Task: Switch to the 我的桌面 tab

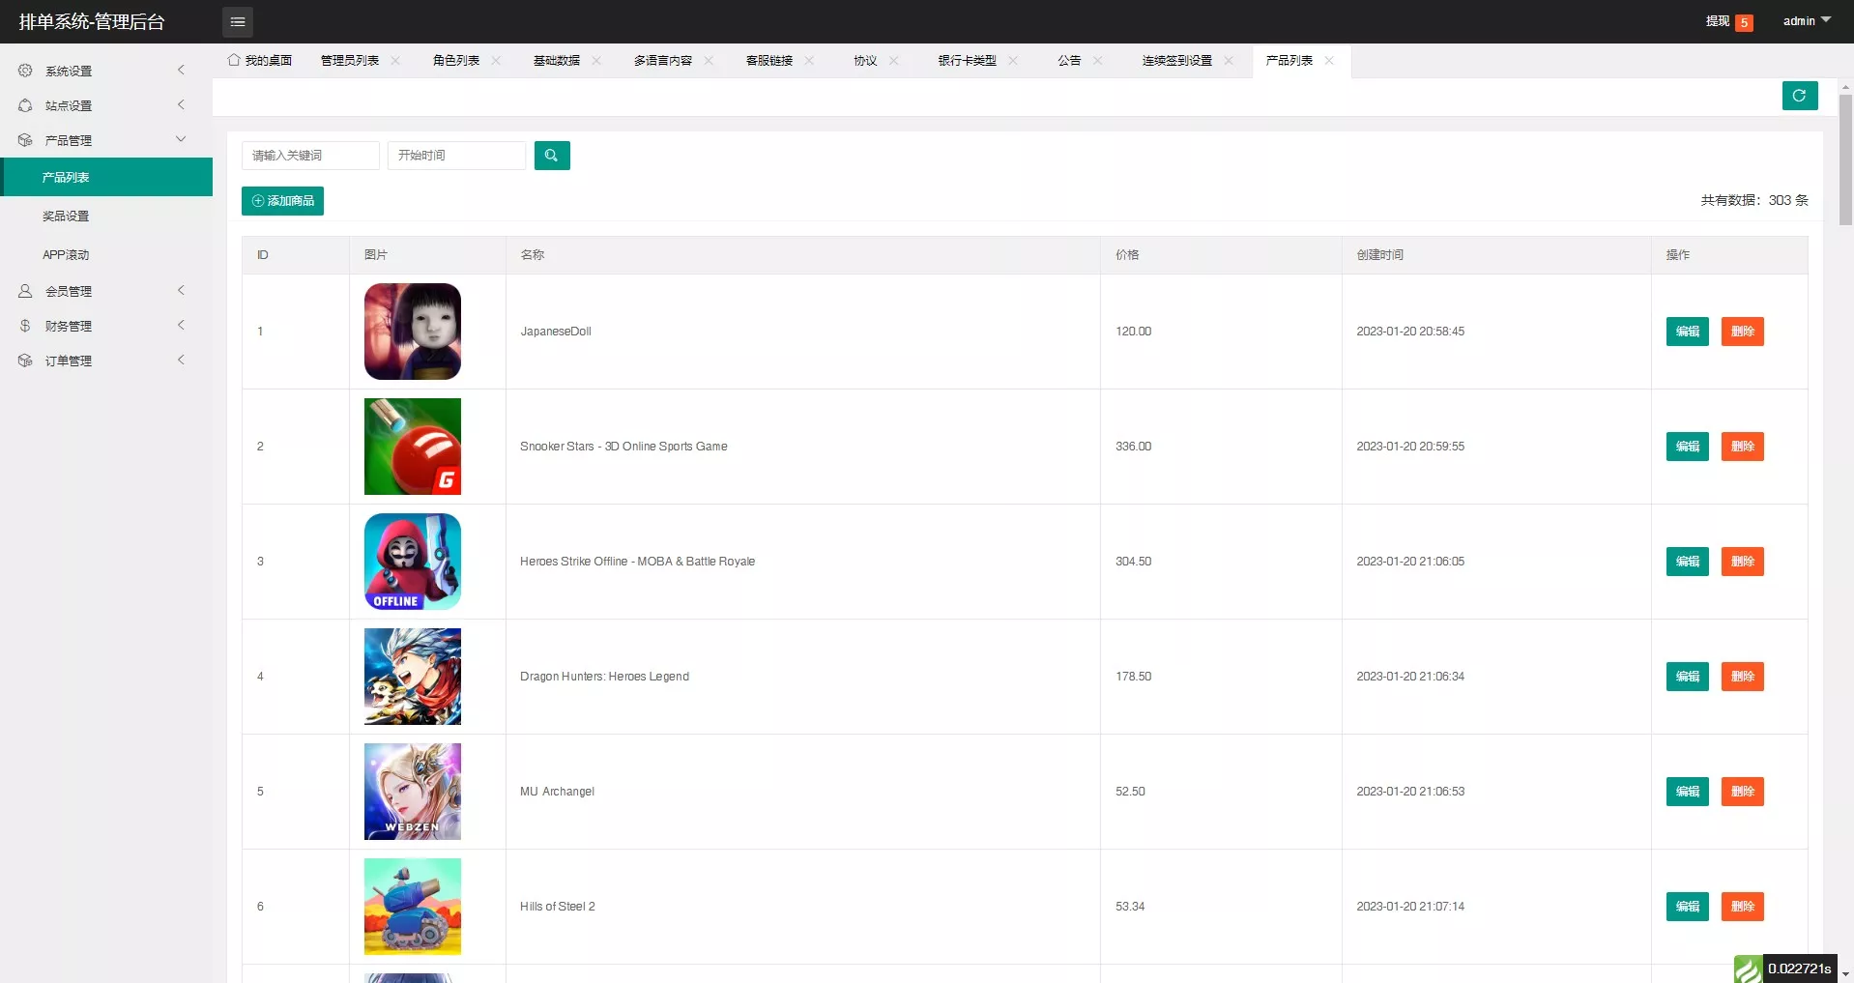Action: pos(260,61)
